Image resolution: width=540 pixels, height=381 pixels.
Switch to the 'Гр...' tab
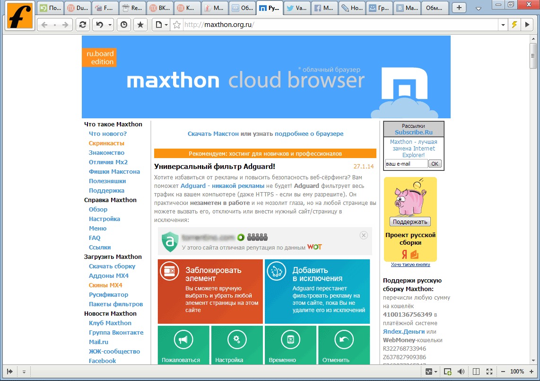(379, 8)
